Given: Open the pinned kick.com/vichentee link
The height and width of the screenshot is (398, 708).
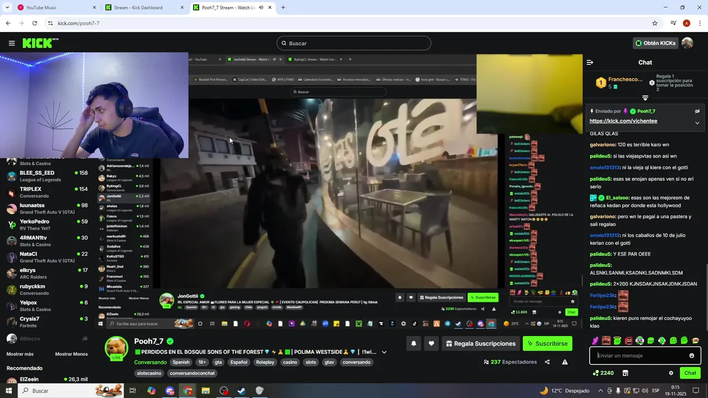Looking at the screenshot, I should (623, 121).
